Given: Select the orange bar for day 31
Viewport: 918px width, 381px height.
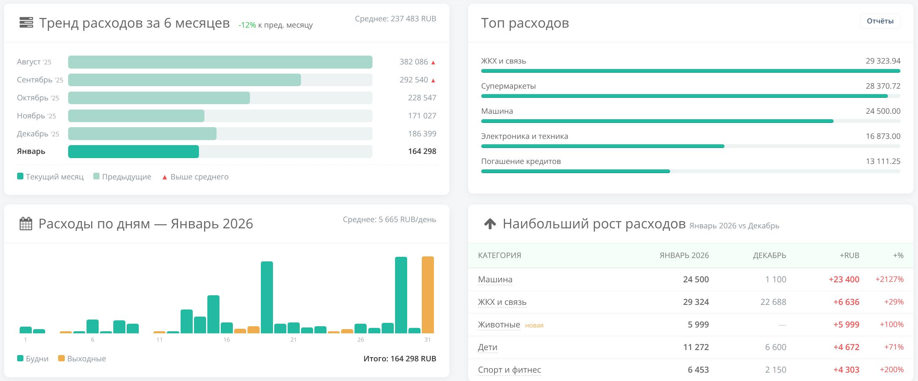Looking at the screenshot, I should point(428,295).
